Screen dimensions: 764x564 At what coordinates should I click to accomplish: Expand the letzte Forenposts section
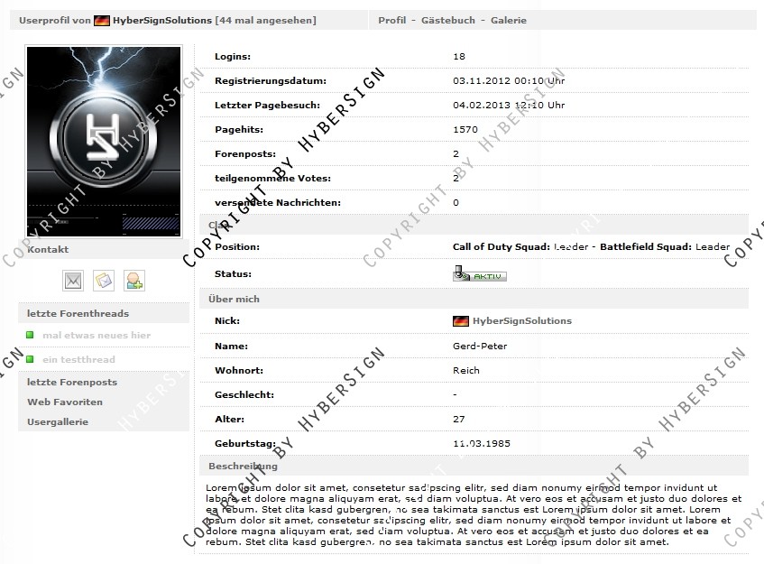[72, 382]
